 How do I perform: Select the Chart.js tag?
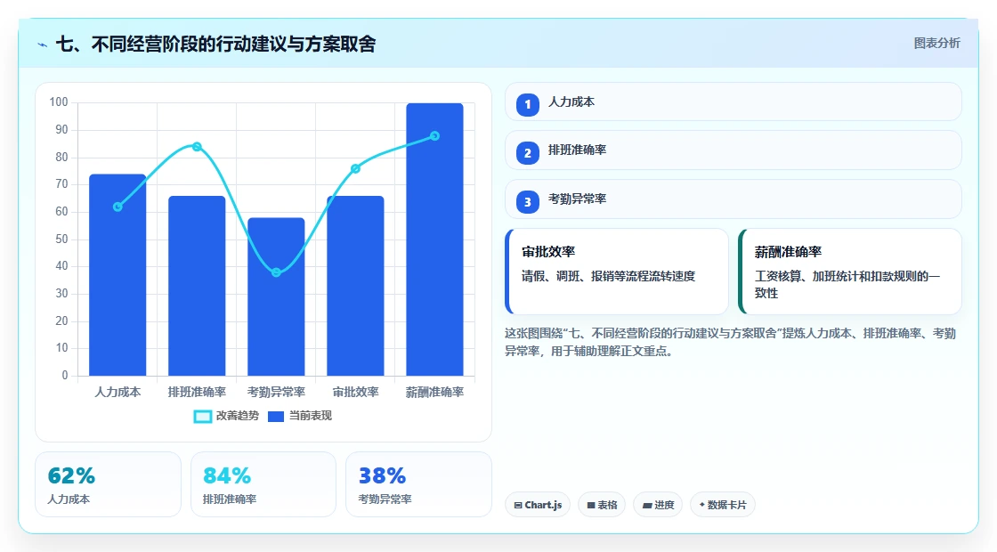pyautogui.click(x=538, y=505)
